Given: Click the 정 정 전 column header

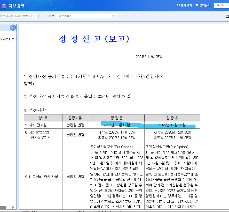Looking at the screenshot, I should pyautogui.click(x=116, y=118).
